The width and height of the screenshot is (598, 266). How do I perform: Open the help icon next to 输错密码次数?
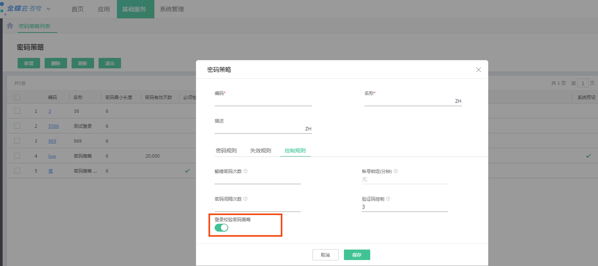coord(246,171)
